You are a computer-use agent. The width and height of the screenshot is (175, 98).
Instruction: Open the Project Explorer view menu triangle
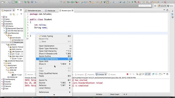21,14
